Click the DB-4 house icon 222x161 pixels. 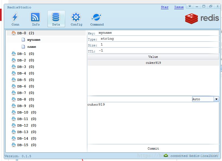(x=14, y=73)
